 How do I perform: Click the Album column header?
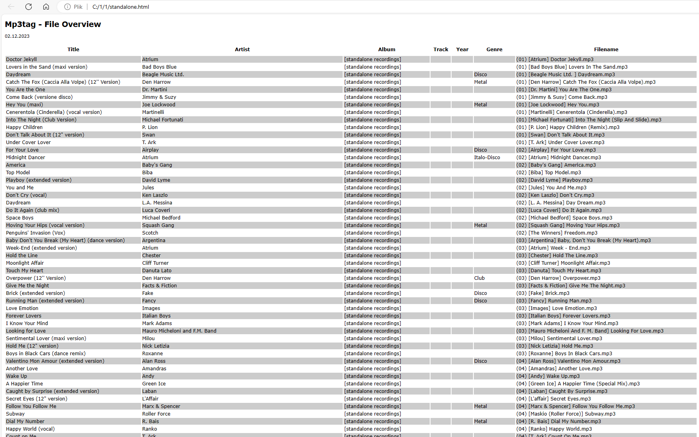[386, 50]
